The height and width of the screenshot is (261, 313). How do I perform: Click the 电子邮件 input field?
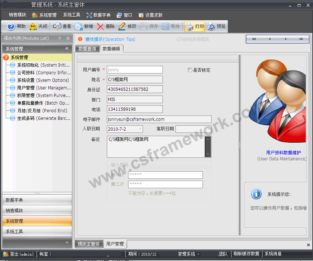coord(159,119)
